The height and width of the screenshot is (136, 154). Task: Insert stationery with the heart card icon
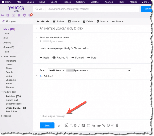click(x=66, y=125)
